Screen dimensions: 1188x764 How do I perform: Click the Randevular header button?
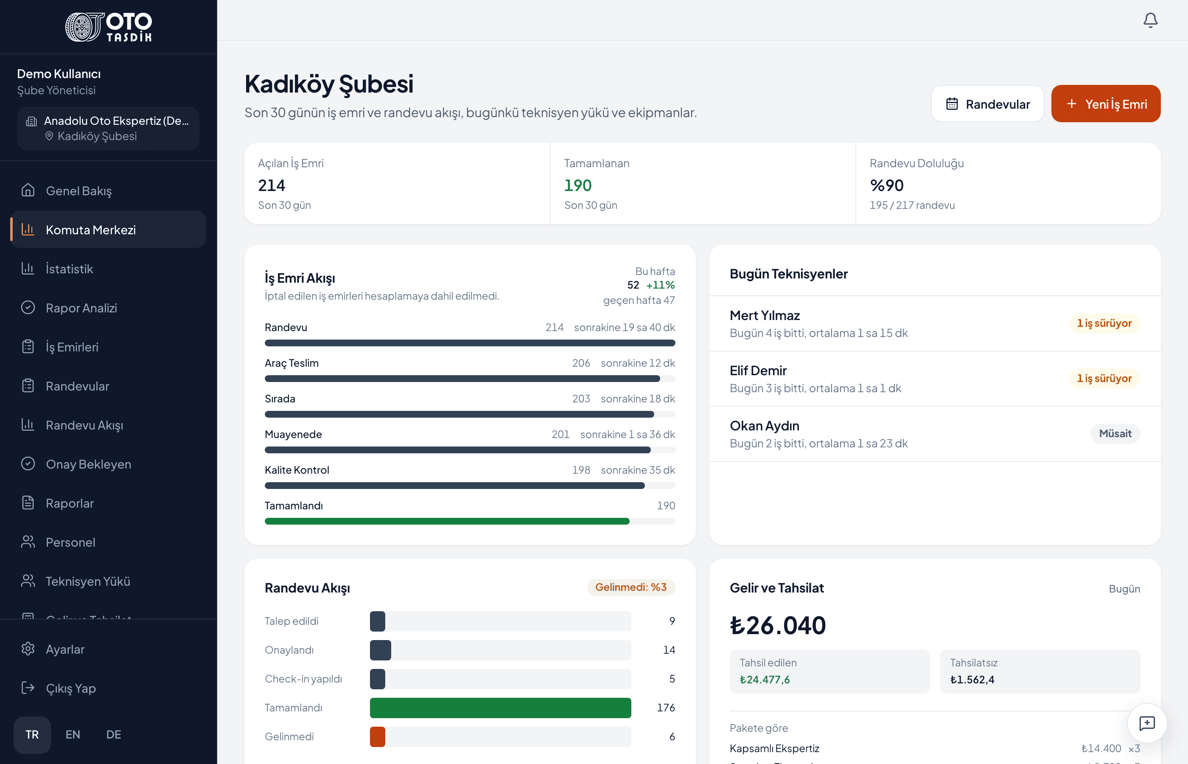coord(987,104)
